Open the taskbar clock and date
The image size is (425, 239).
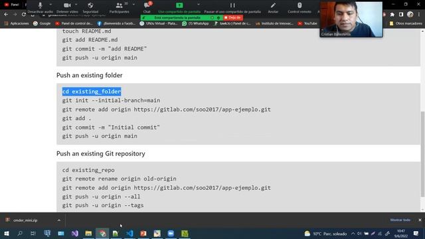pos(401,234)
